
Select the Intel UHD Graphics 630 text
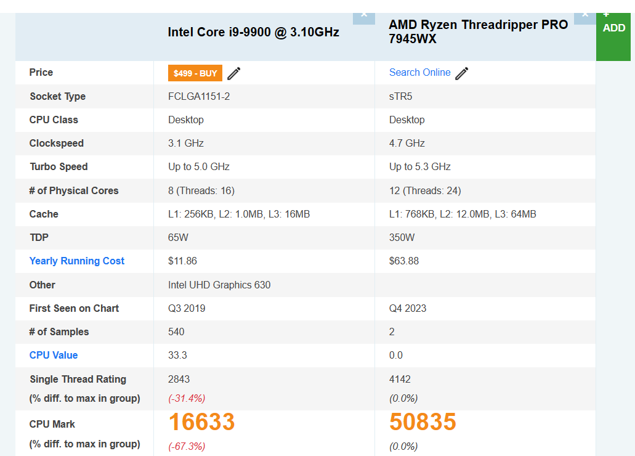click(219, 285)
